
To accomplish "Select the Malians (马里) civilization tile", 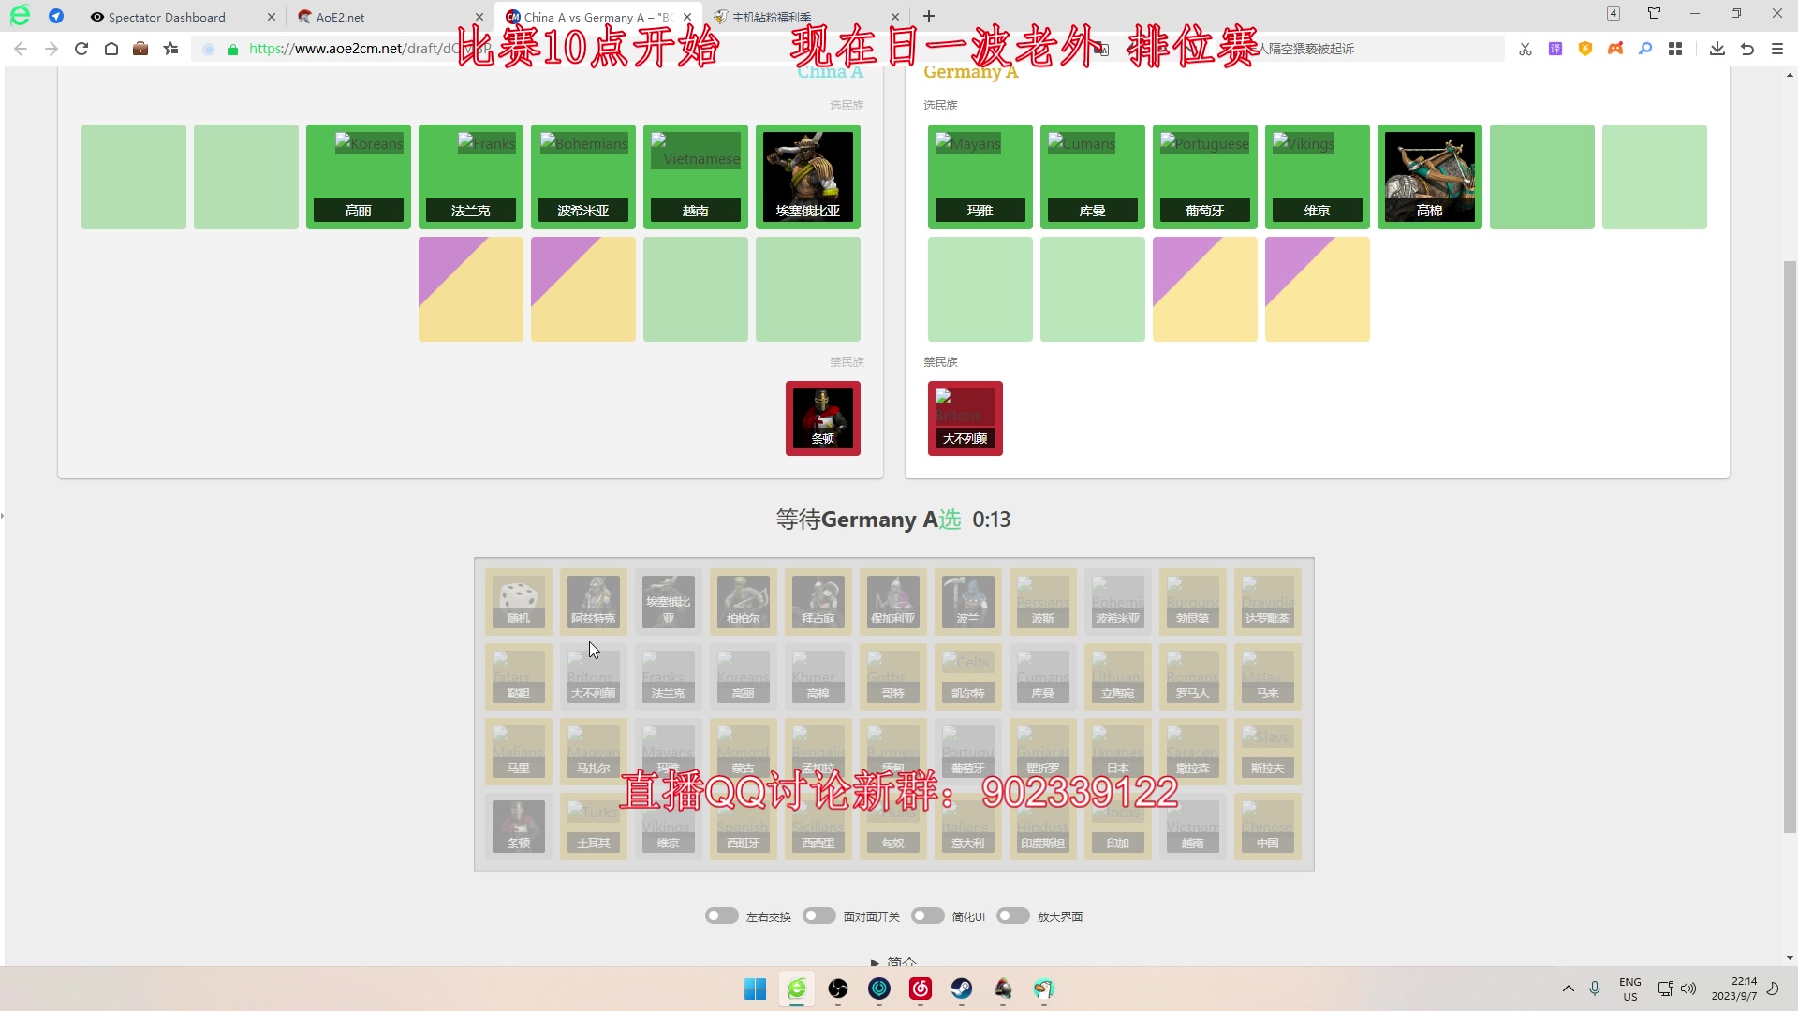I will click(x=518, y=751).
